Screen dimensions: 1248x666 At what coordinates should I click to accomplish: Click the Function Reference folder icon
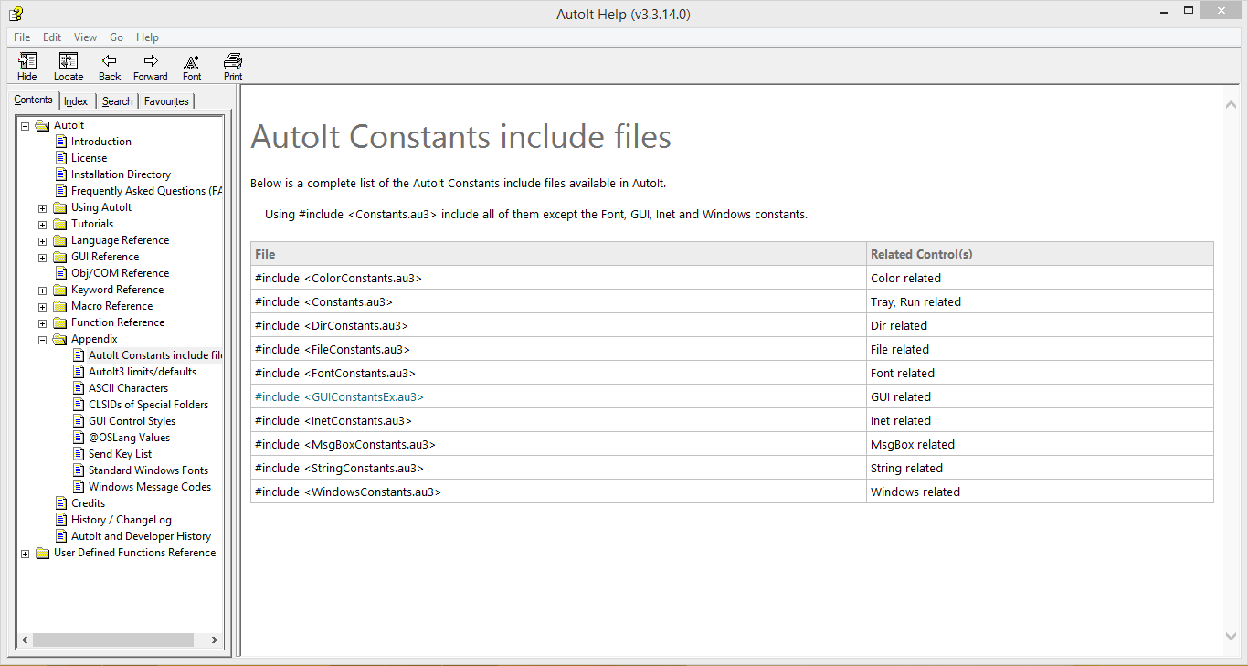59,322
